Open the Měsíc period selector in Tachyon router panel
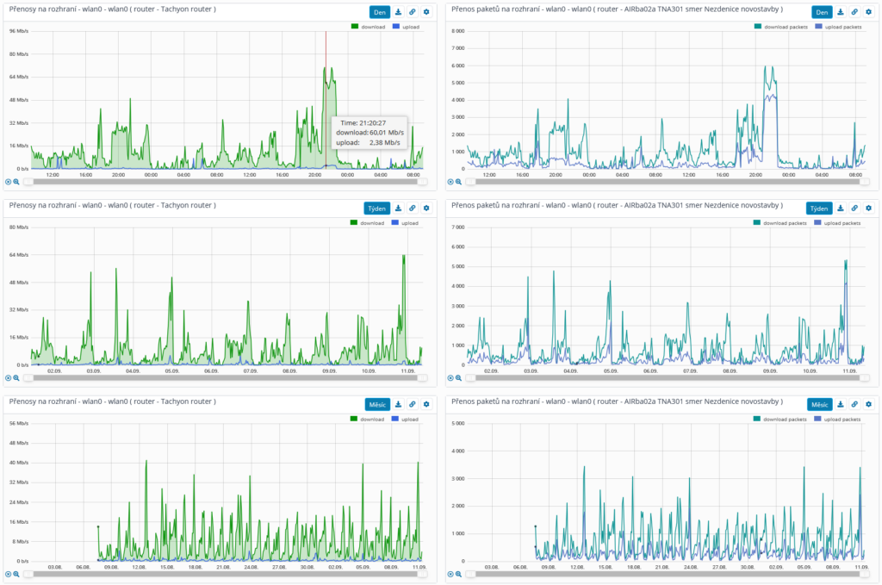 click(377, 404)
